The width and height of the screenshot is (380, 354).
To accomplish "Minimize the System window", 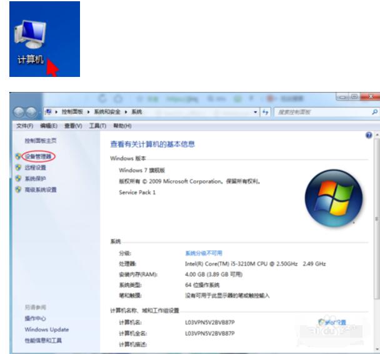I will pyautogui.click(x=342, y=97).
